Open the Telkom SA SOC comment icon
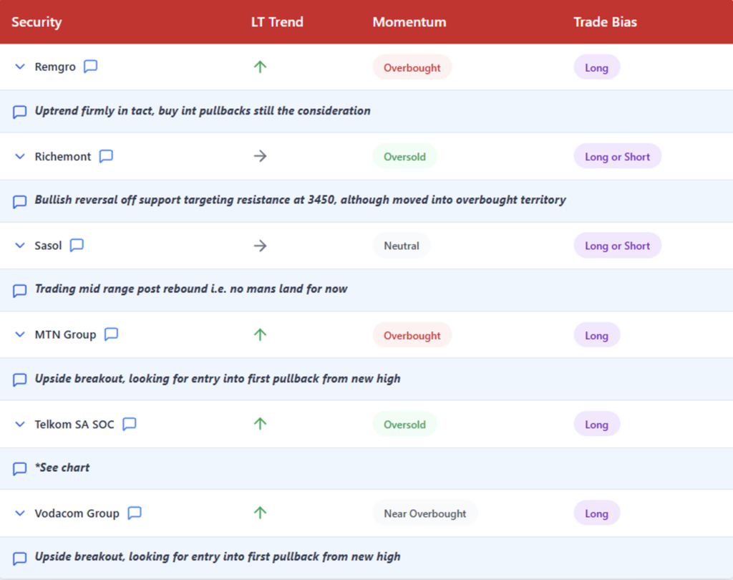The width and height of the screenshot is (733, 580). tap(129, 424)
